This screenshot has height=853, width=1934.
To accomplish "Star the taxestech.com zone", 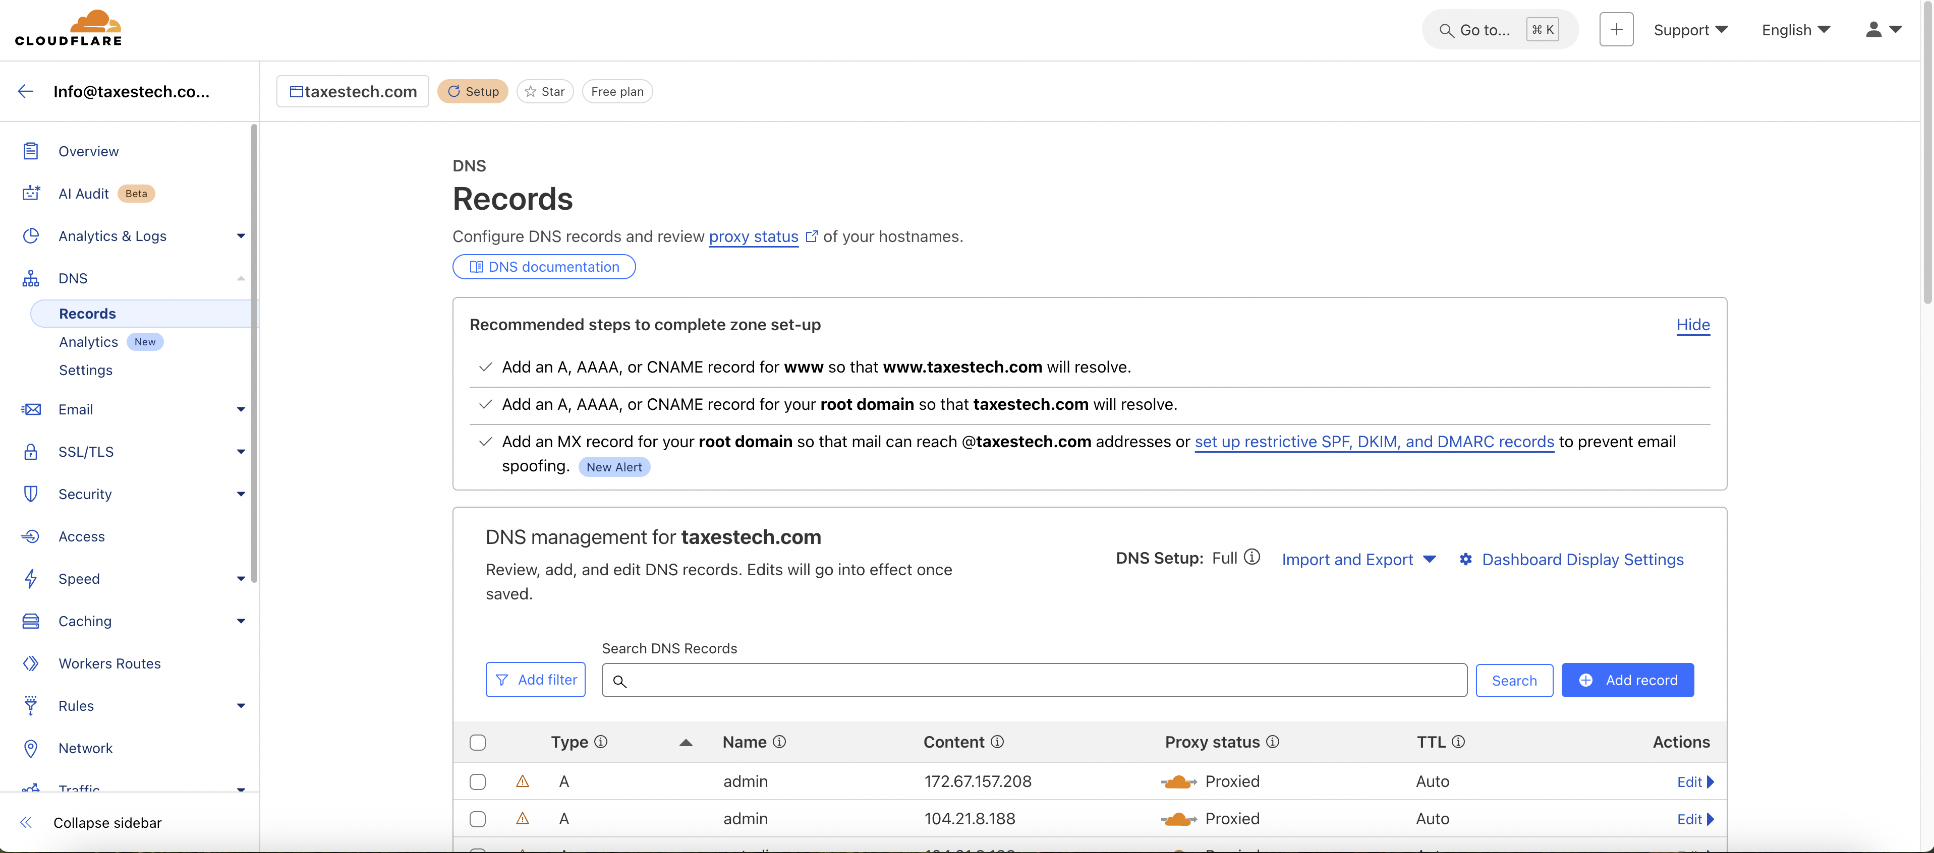I will (545, 92).
